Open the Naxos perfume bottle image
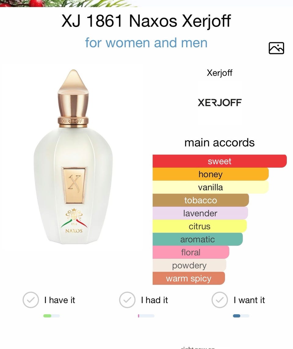This screenshot has width=293, height=349. point(73,157)
